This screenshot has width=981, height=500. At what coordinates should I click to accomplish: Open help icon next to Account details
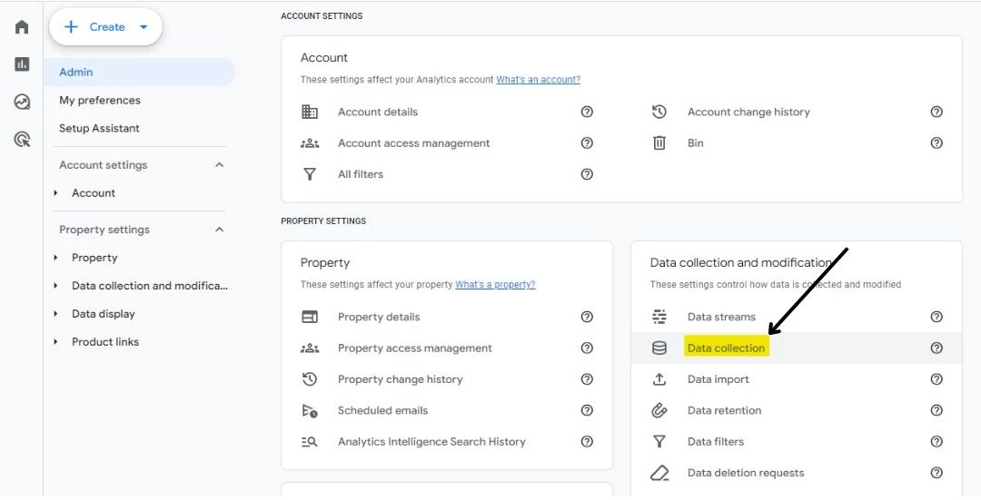(x=587, y=112)
